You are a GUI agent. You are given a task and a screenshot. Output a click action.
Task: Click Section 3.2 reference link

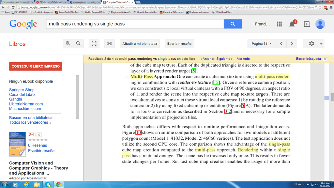228,112
